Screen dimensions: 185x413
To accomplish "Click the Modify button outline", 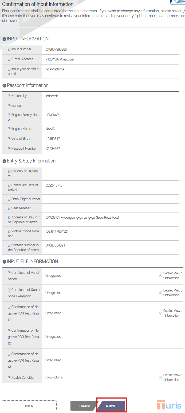I will [29, 406].
